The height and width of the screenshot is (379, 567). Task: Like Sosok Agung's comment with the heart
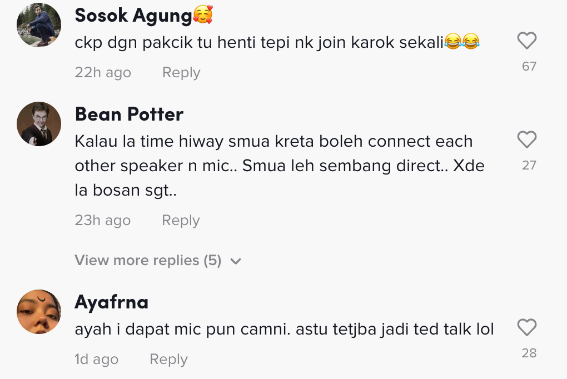[526, 41]
